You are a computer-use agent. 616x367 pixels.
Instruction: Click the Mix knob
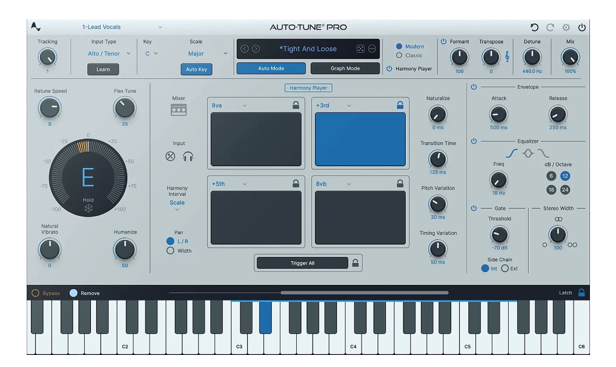point(570,57)
